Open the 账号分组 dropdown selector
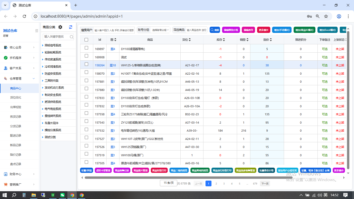 click(160, 30)
